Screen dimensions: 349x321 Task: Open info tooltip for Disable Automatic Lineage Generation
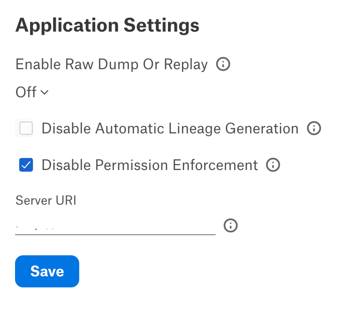point(314,128)
